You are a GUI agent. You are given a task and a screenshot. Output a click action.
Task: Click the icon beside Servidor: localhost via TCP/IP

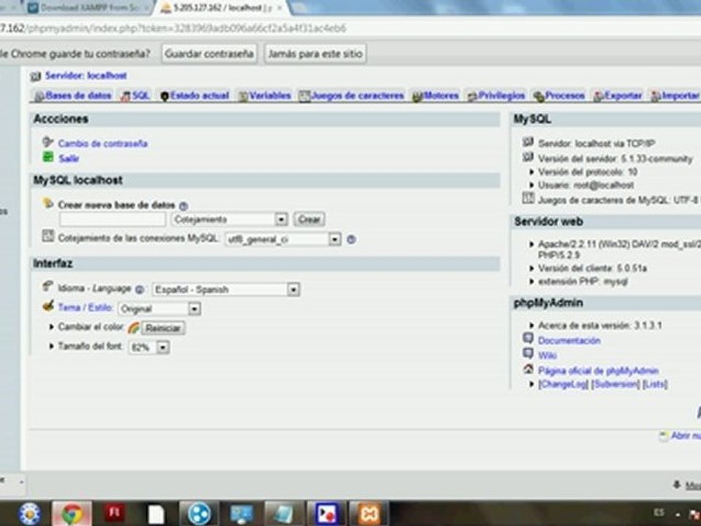pyautogui.click(x=529, y=142)
